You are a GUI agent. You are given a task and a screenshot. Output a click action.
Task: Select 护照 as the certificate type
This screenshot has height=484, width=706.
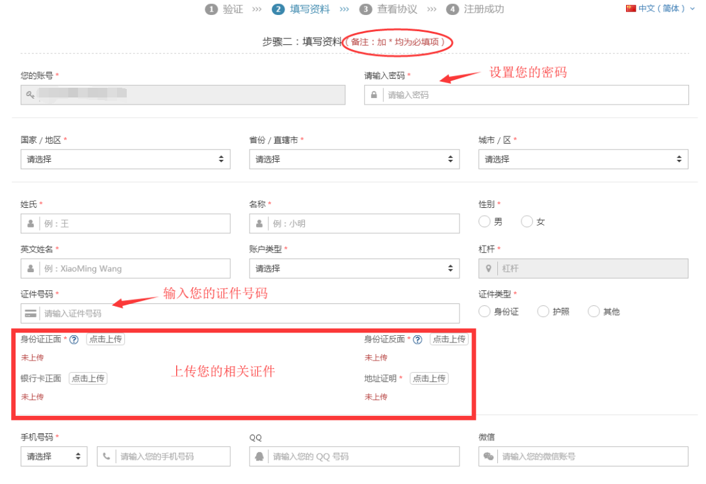[x=543, y=311]
